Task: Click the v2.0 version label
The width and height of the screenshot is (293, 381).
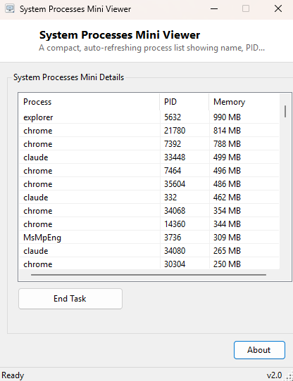Action: point(274,375)
